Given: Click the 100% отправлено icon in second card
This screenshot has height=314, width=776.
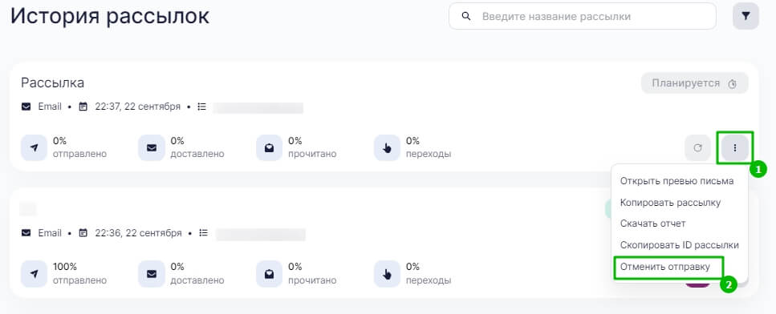Looking at the screenshot, I should pos(35,273).
